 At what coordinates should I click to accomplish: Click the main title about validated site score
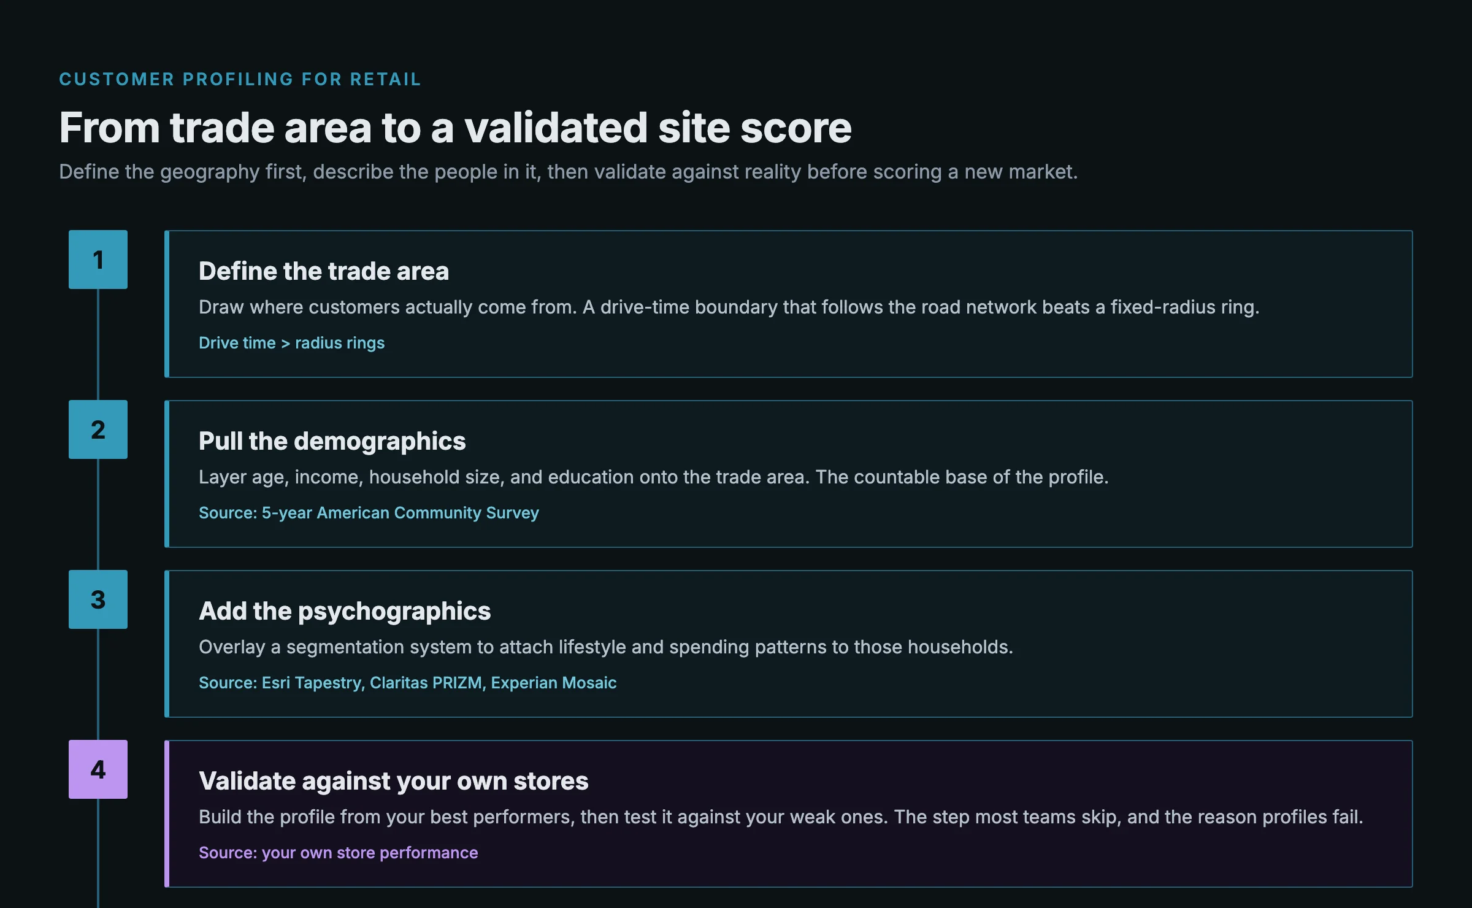455,128
